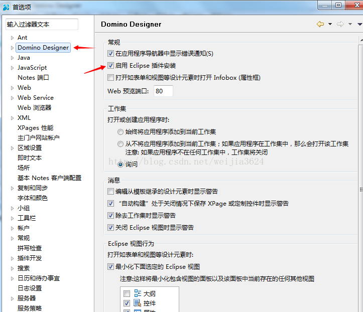Image resolution: width=363 pixels, height=312 pixels.
Task: Open the preferences view menu triangle
Action: [360, 24]
